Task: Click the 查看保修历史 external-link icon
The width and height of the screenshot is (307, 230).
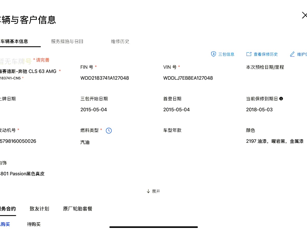Action: point(249,54)
